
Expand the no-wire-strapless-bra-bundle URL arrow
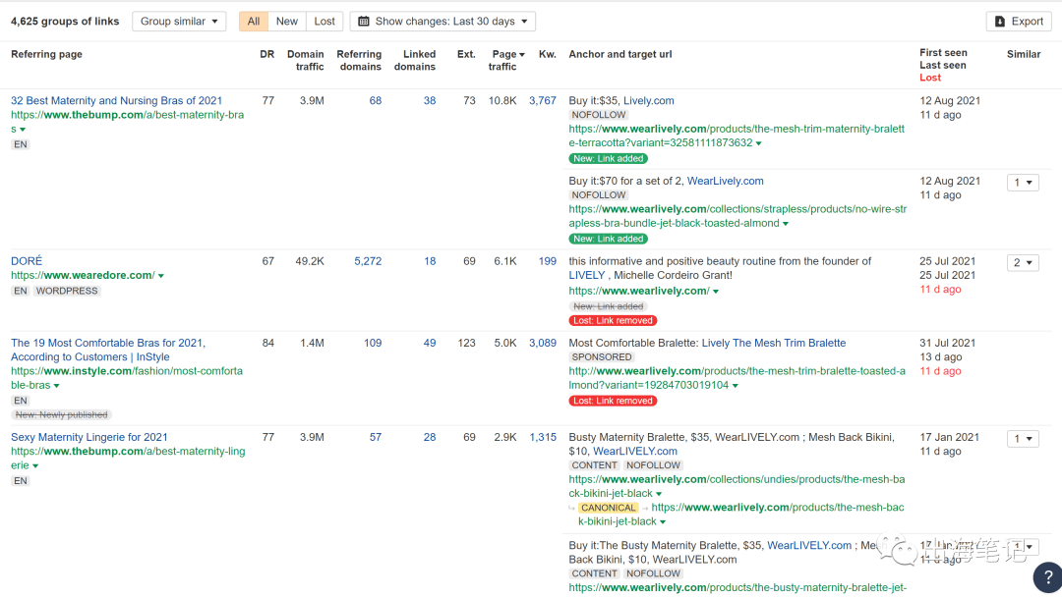tap(786, 224)
